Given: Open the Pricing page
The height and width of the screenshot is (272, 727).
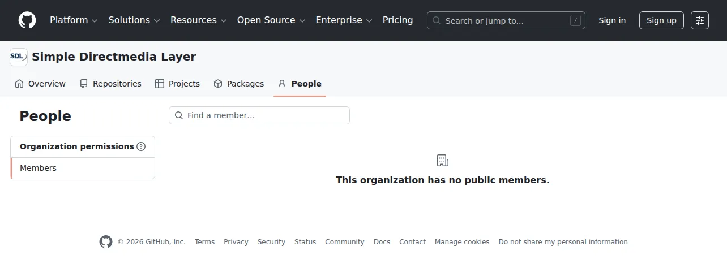Looking at the screenshot, I should point(397,20).
